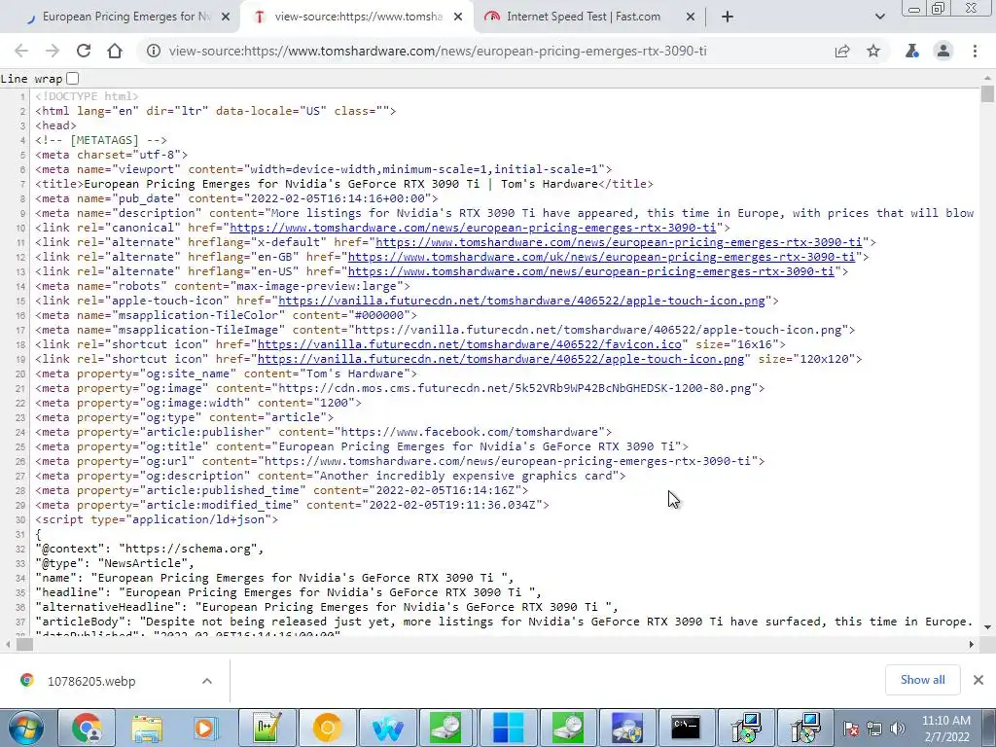Click Chrome icon in taskbar

(x=87, y=728)
